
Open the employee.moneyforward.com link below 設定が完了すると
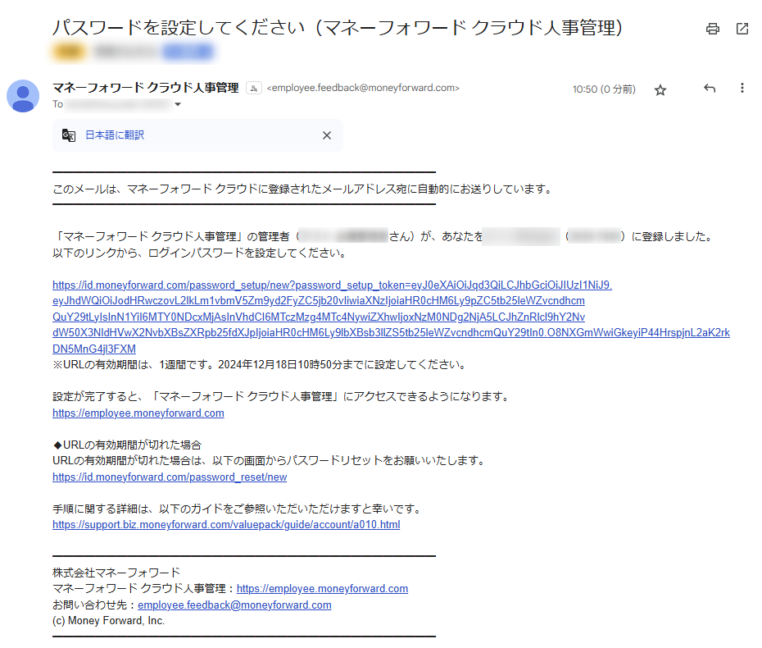[138, 413]
